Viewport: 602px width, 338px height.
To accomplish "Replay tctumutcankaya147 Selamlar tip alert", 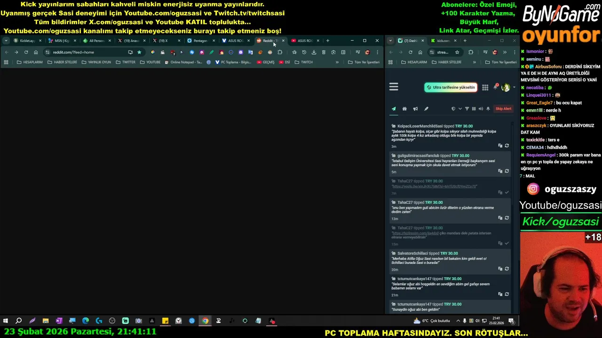I will point(507,294).
